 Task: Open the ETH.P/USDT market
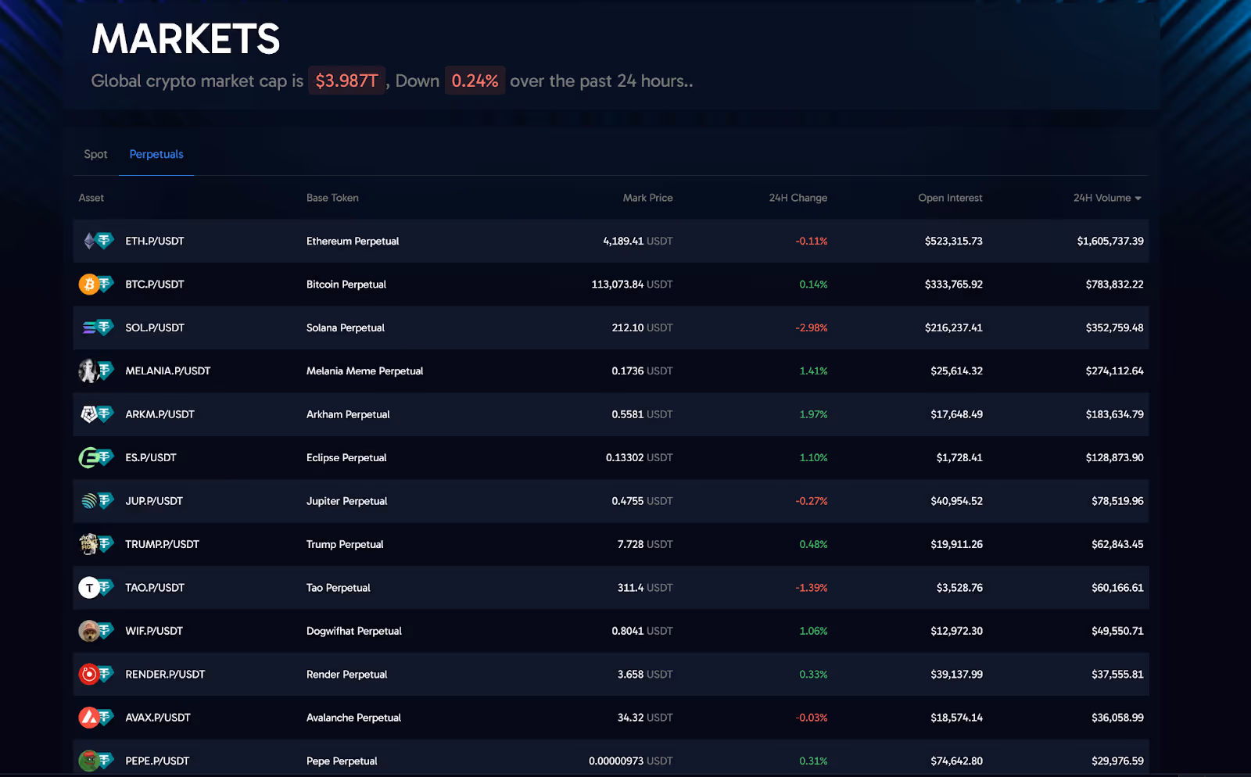click(x=155, y=241)
